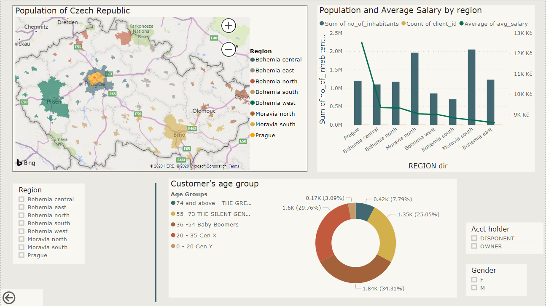The width and height of the screenshot is (546, 306).
Task: Click the Sum of no_of_inhabitants legend marker
Action: (321, 24)
